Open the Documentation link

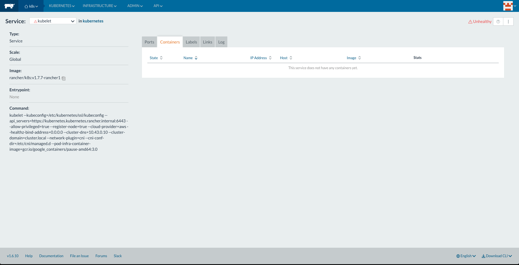click(51, 256)
